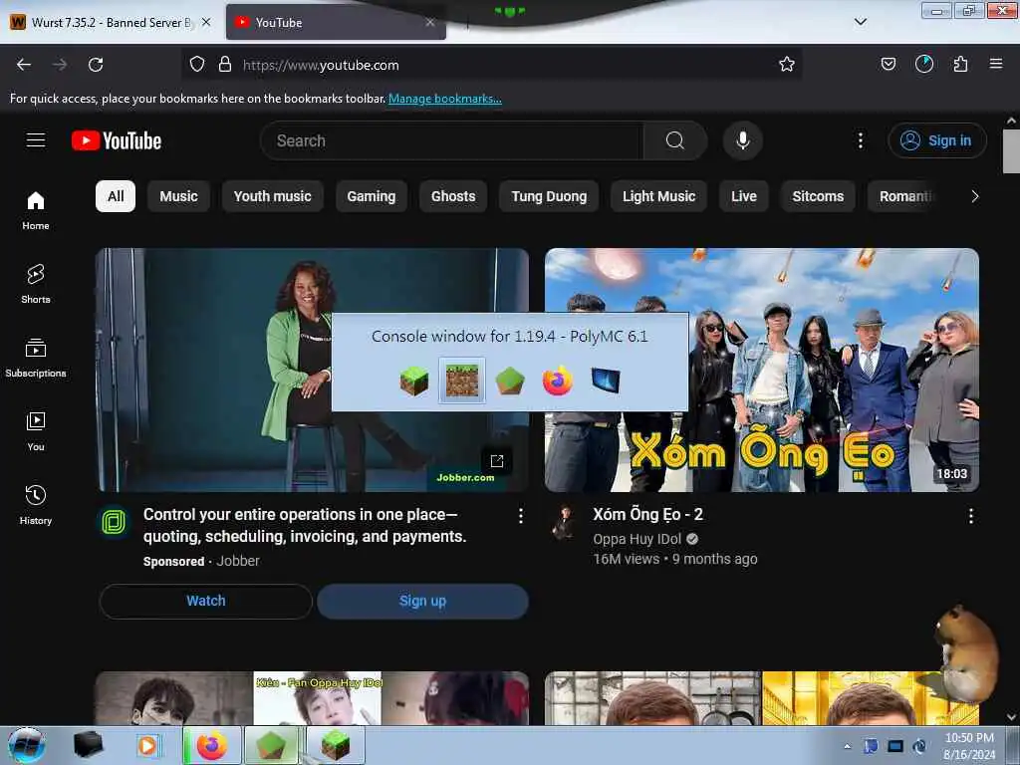Select first grass cube icon in switcher
1020x765 pixels.
[414, 381]
